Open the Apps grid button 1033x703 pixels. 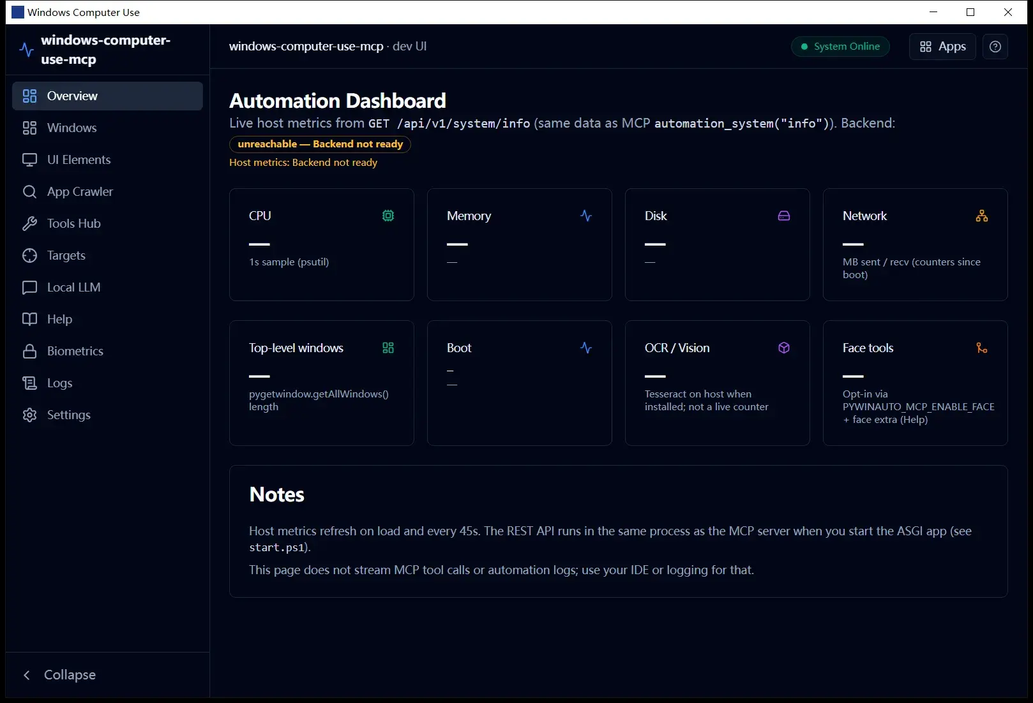[942, 47]
